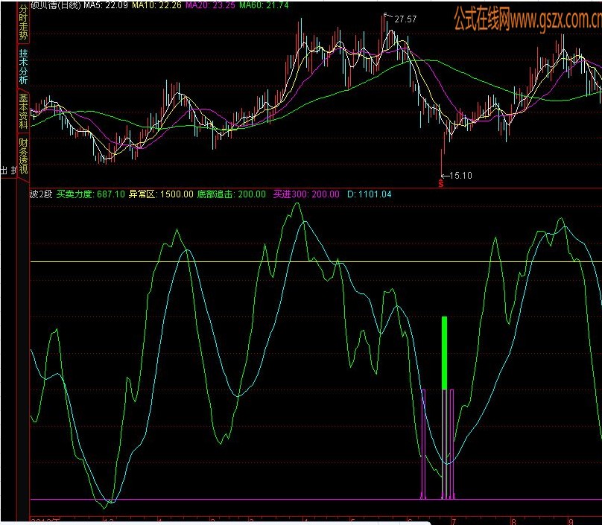Click the 买卖力度: 687.10 value

pos(91,194)
